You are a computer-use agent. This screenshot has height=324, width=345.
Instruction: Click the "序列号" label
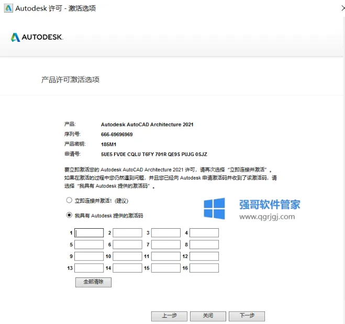(x=72, y=134)
